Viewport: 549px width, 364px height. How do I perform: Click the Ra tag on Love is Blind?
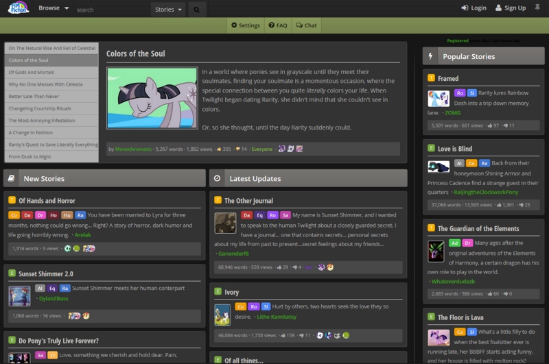[x=484, y=163]
